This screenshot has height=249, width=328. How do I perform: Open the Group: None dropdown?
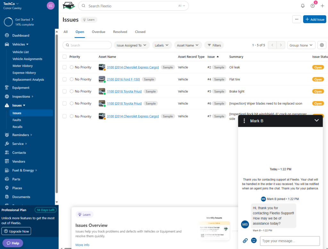point(301,45)
